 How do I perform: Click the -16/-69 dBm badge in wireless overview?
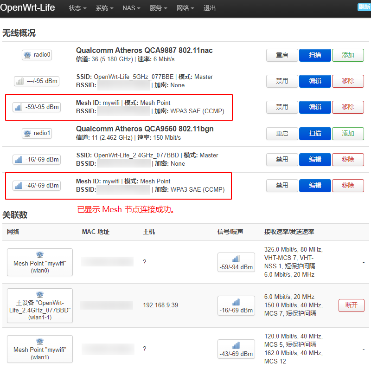pyautogui.click(x=37, y=160)
